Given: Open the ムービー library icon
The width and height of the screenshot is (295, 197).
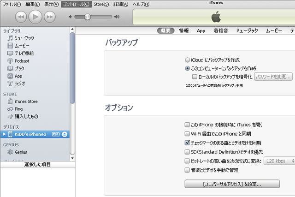Looking at the screenshot, I should pos(10,46).
